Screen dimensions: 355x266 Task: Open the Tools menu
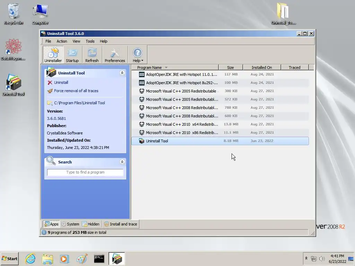pyautogui.click(x=90, y=41)
